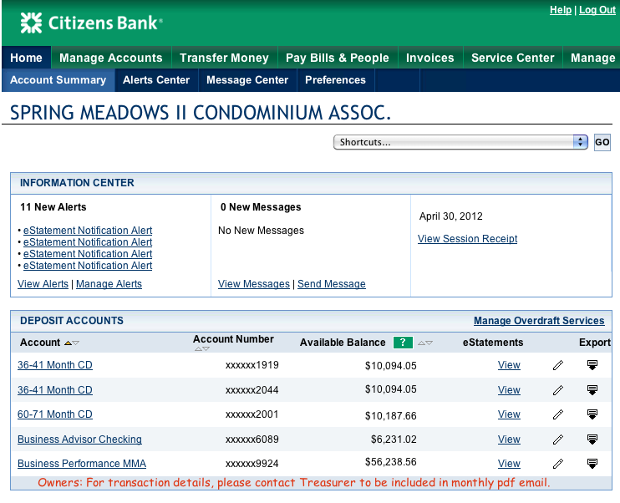View eStatements for account xxxxxx2044
This screenshot has width=620, height=503.
pyautogui.click(x=510, y=390)
